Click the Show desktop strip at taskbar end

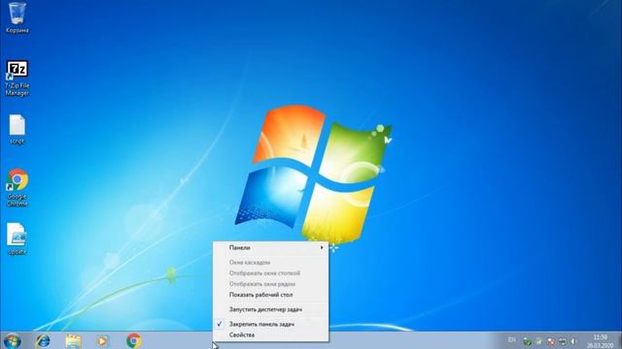click(x=619, y=340)
